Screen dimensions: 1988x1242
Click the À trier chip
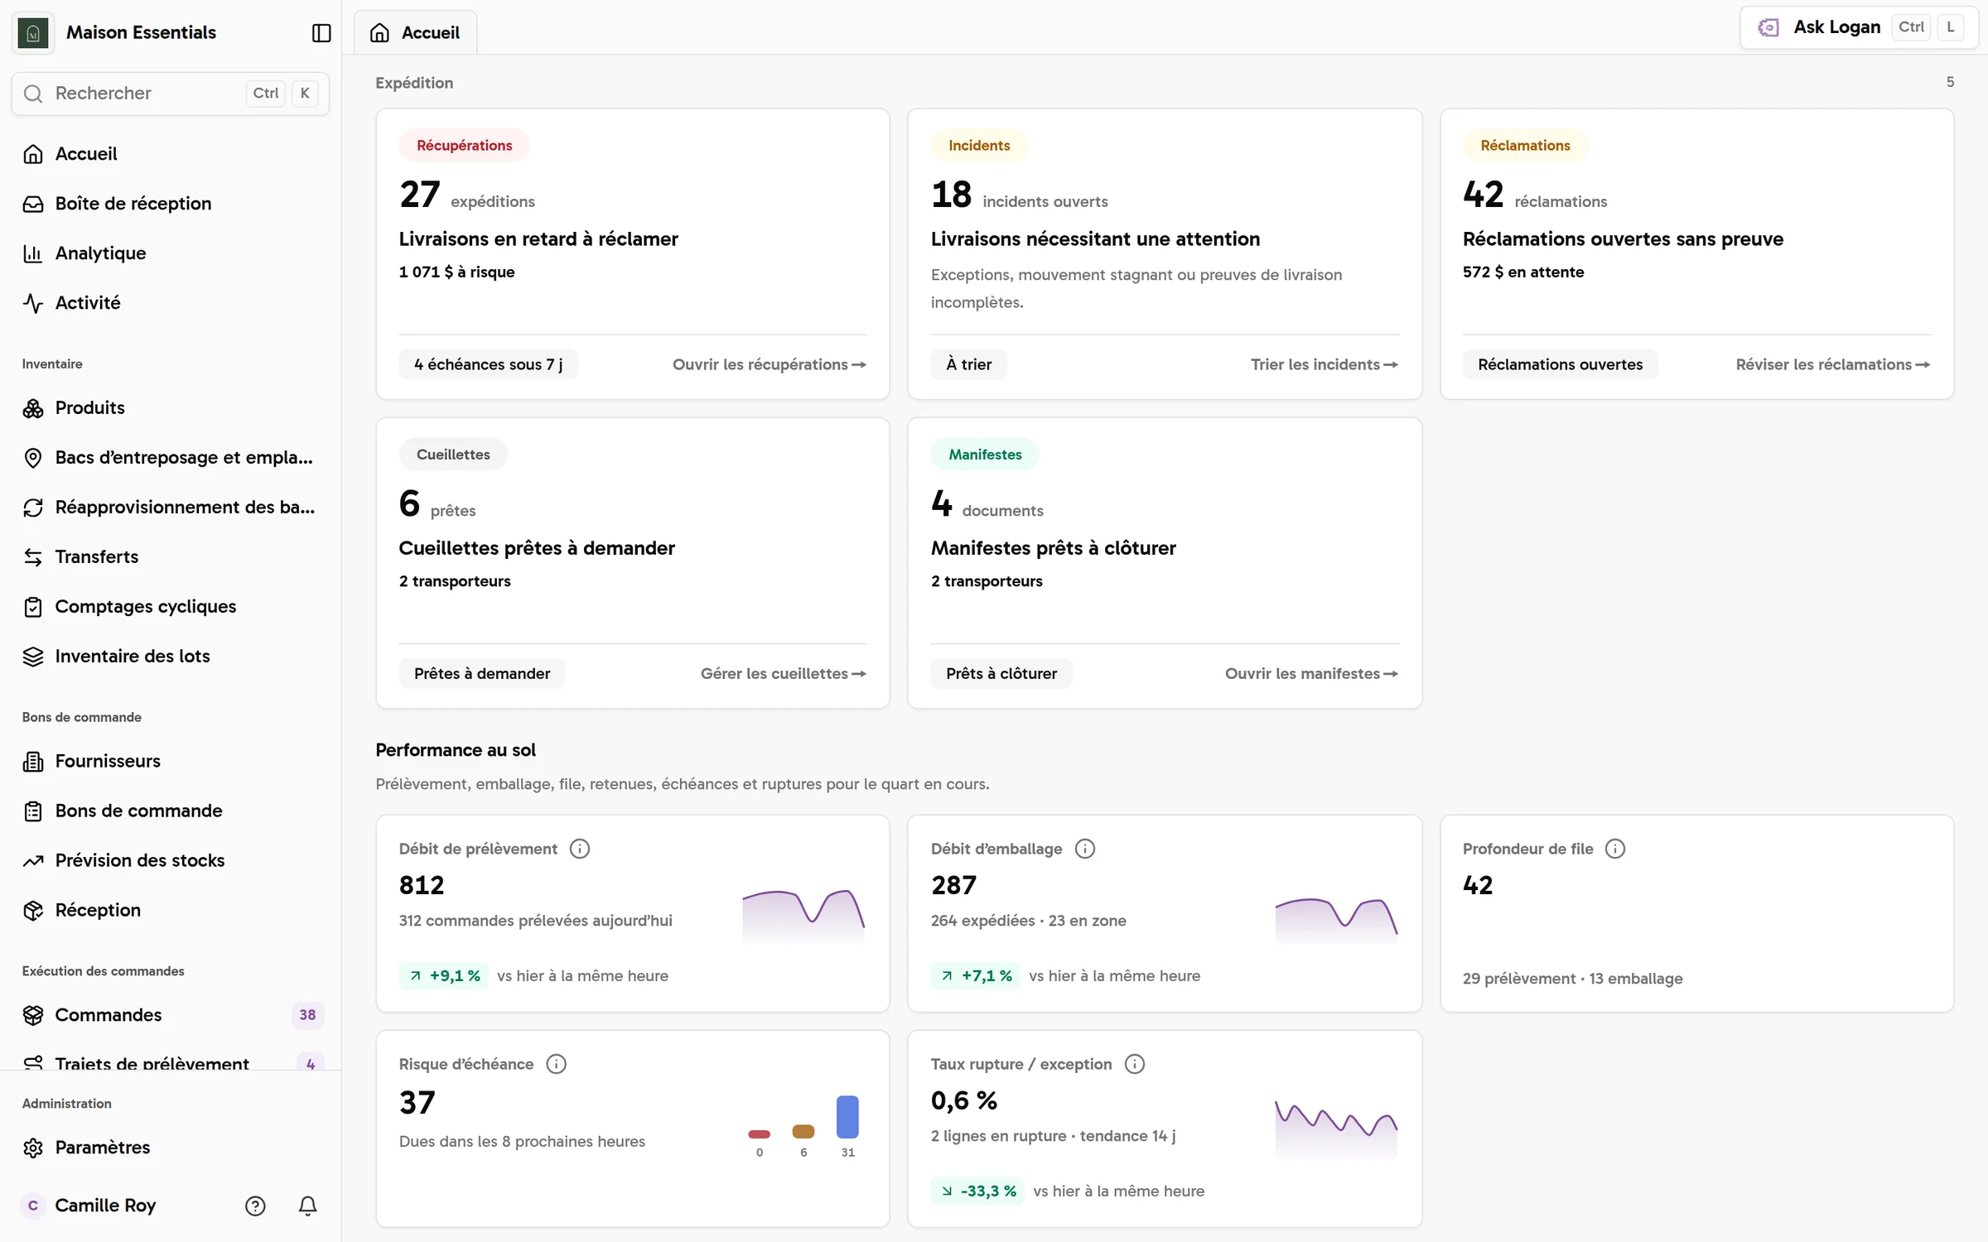point(968,364)
